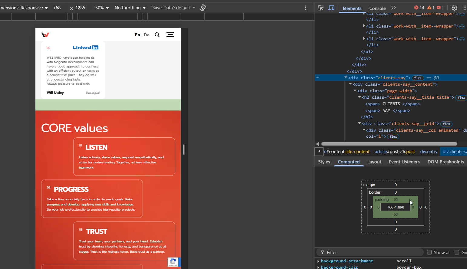Collapse the clients-say div node

pyautogui.click(x=346, y=78)
